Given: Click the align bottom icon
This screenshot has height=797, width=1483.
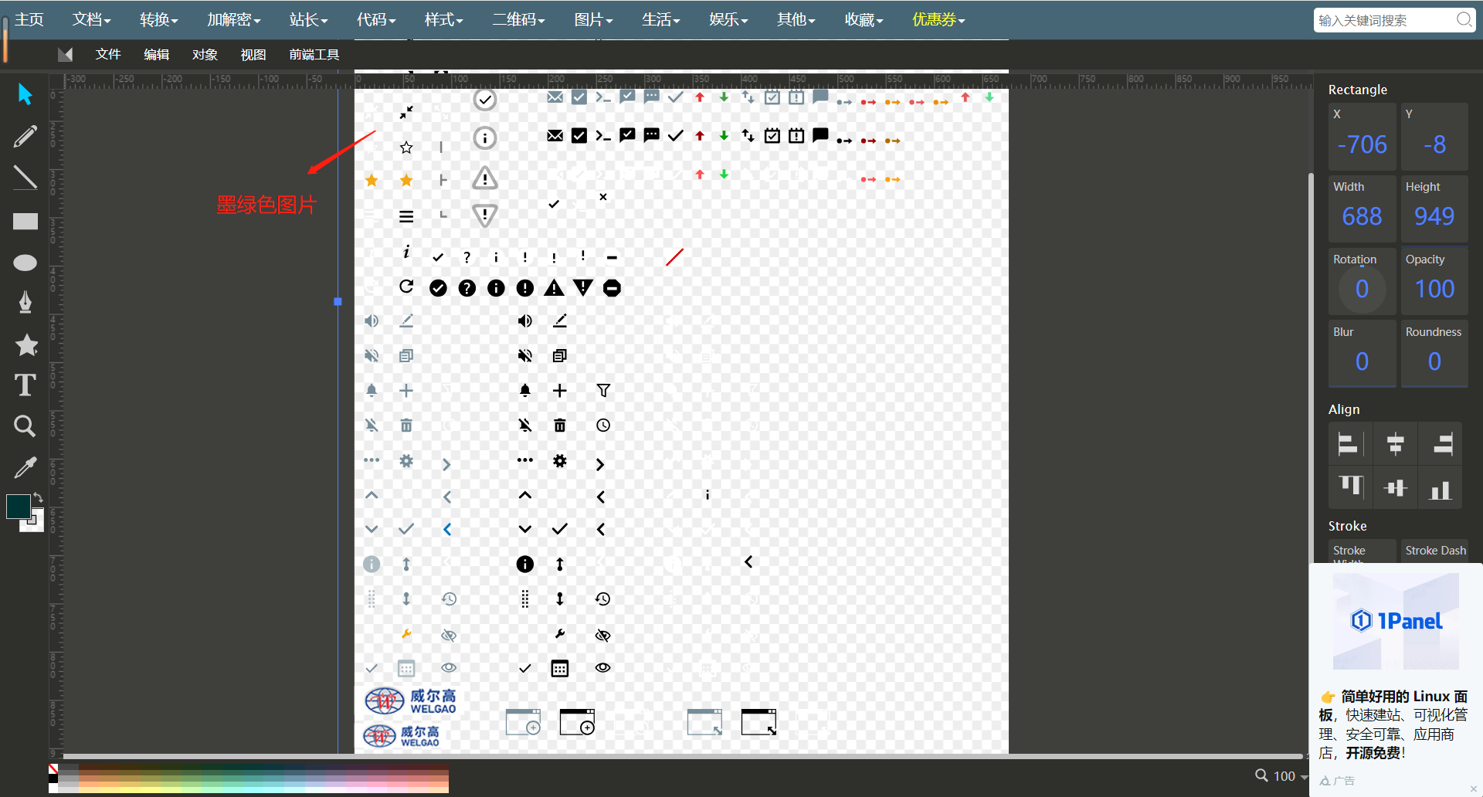Looking at the screenshot, I should tap(1440, 488).
